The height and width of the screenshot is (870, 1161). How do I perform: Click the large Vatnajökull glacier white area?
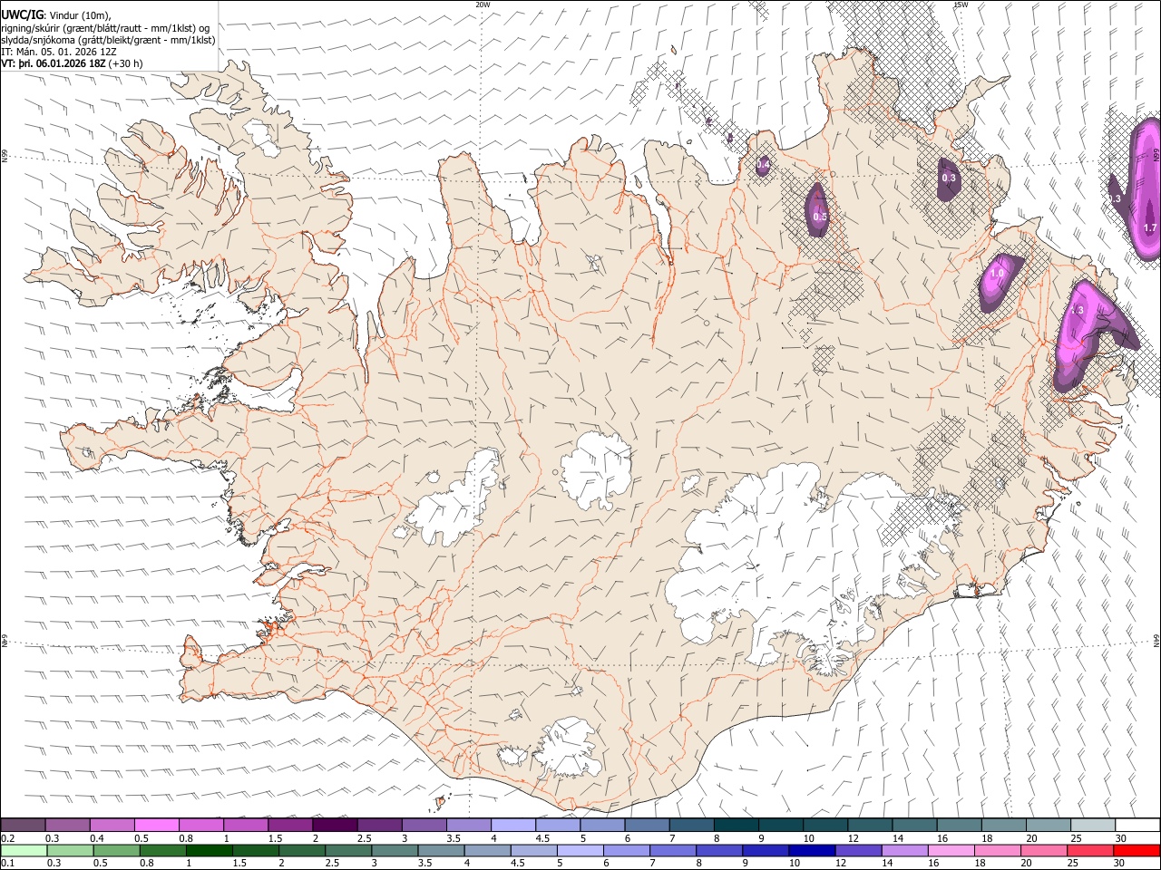coord(771,553)
